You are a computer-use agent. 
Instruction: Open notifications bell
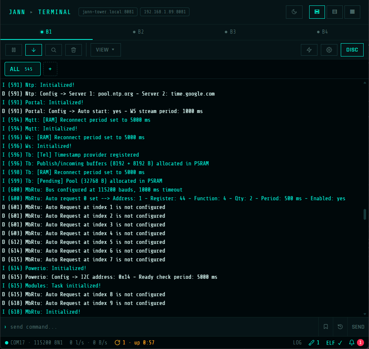point(352,343)
